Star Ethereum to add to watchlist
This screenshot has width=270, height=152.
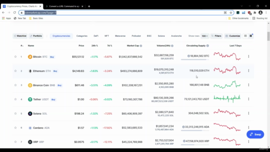coord(15,71)
